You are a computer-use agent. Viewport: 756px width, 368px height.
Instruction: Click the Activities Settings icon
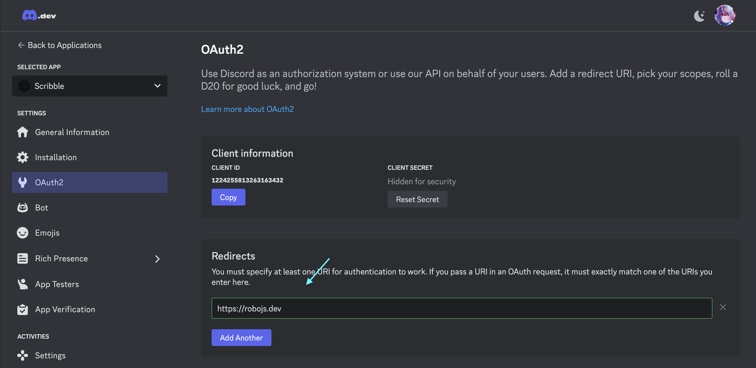coord(23,355)
